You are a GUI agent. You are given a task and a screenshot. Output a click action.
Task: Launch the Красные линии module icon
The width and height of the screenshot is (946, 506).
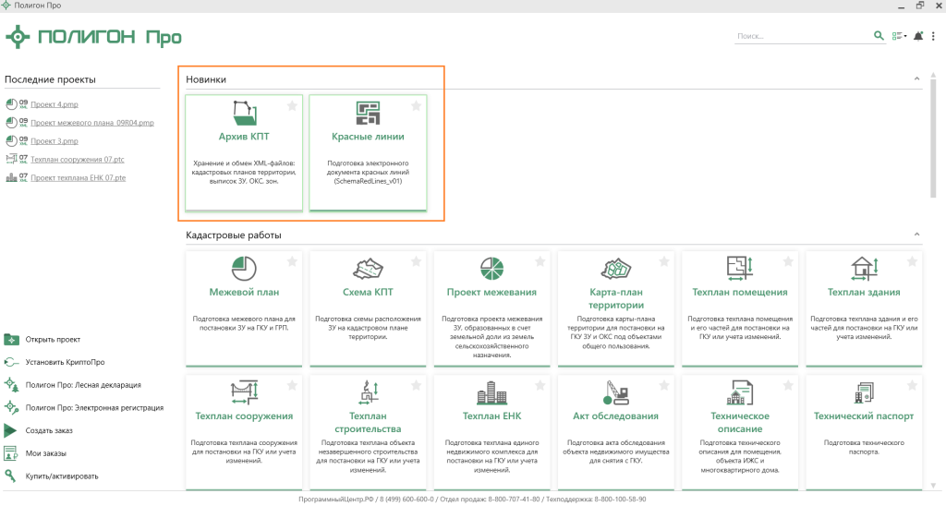[368, 113]
